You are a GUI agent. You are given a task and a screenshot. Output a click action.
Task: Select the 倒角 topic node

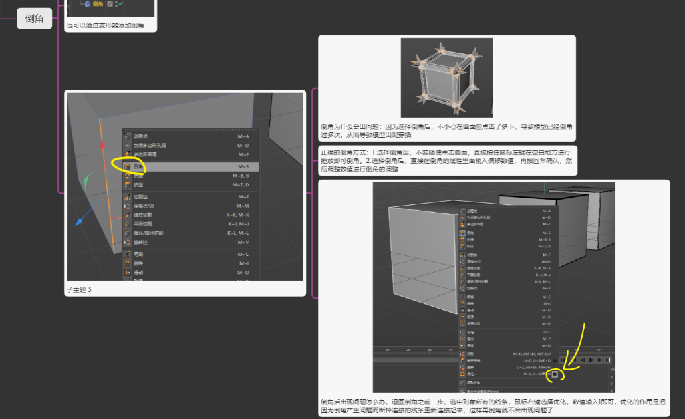pyautogui.click(x=34, y=19)
